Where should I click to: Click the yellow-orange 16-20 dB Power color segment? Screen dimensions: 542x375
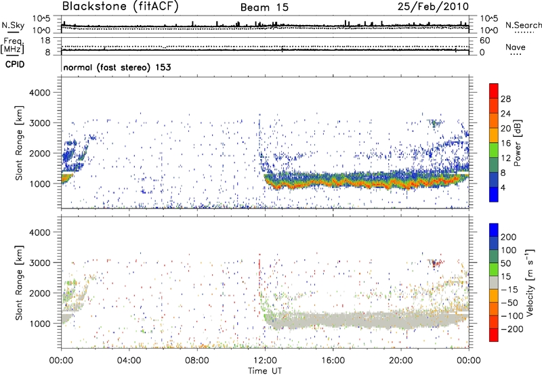pyautogui.click(x=494, y=135)
